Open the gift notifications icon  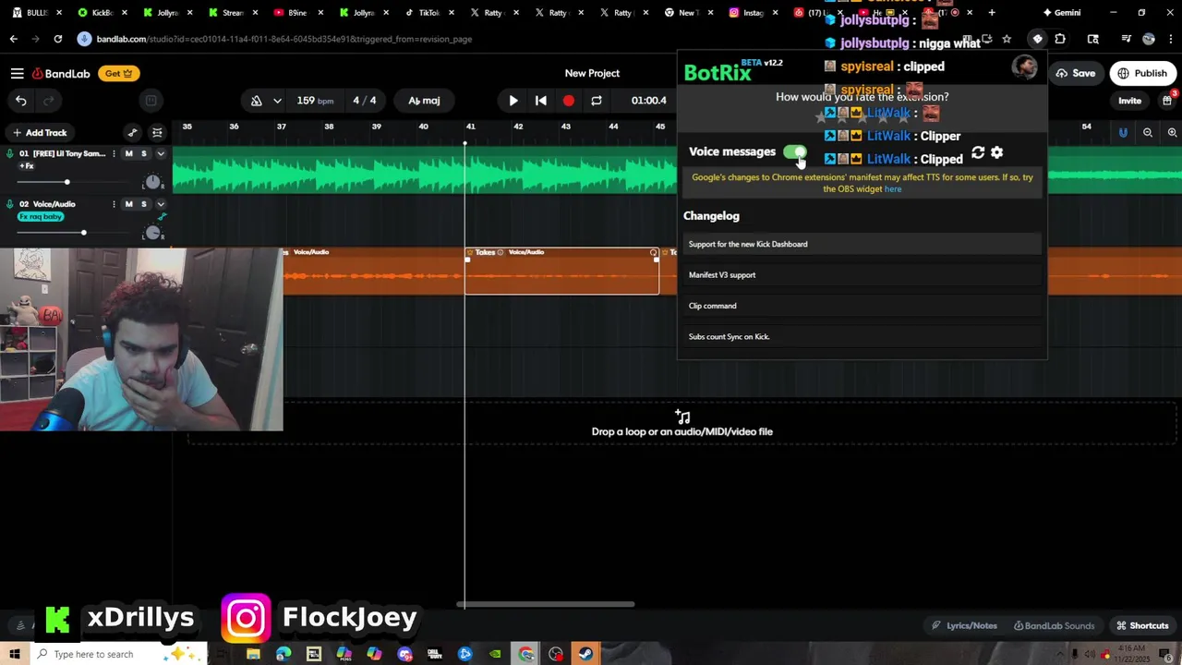[1167, 100]
